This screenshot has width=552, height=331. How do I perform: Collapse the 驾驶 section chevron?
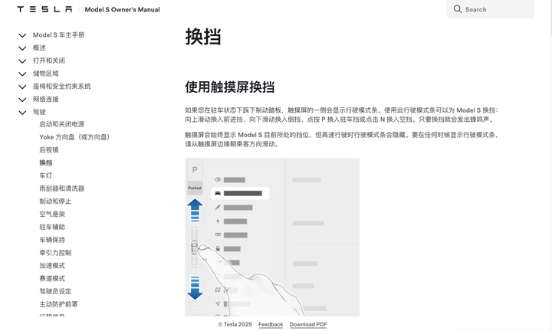[22, 112]
